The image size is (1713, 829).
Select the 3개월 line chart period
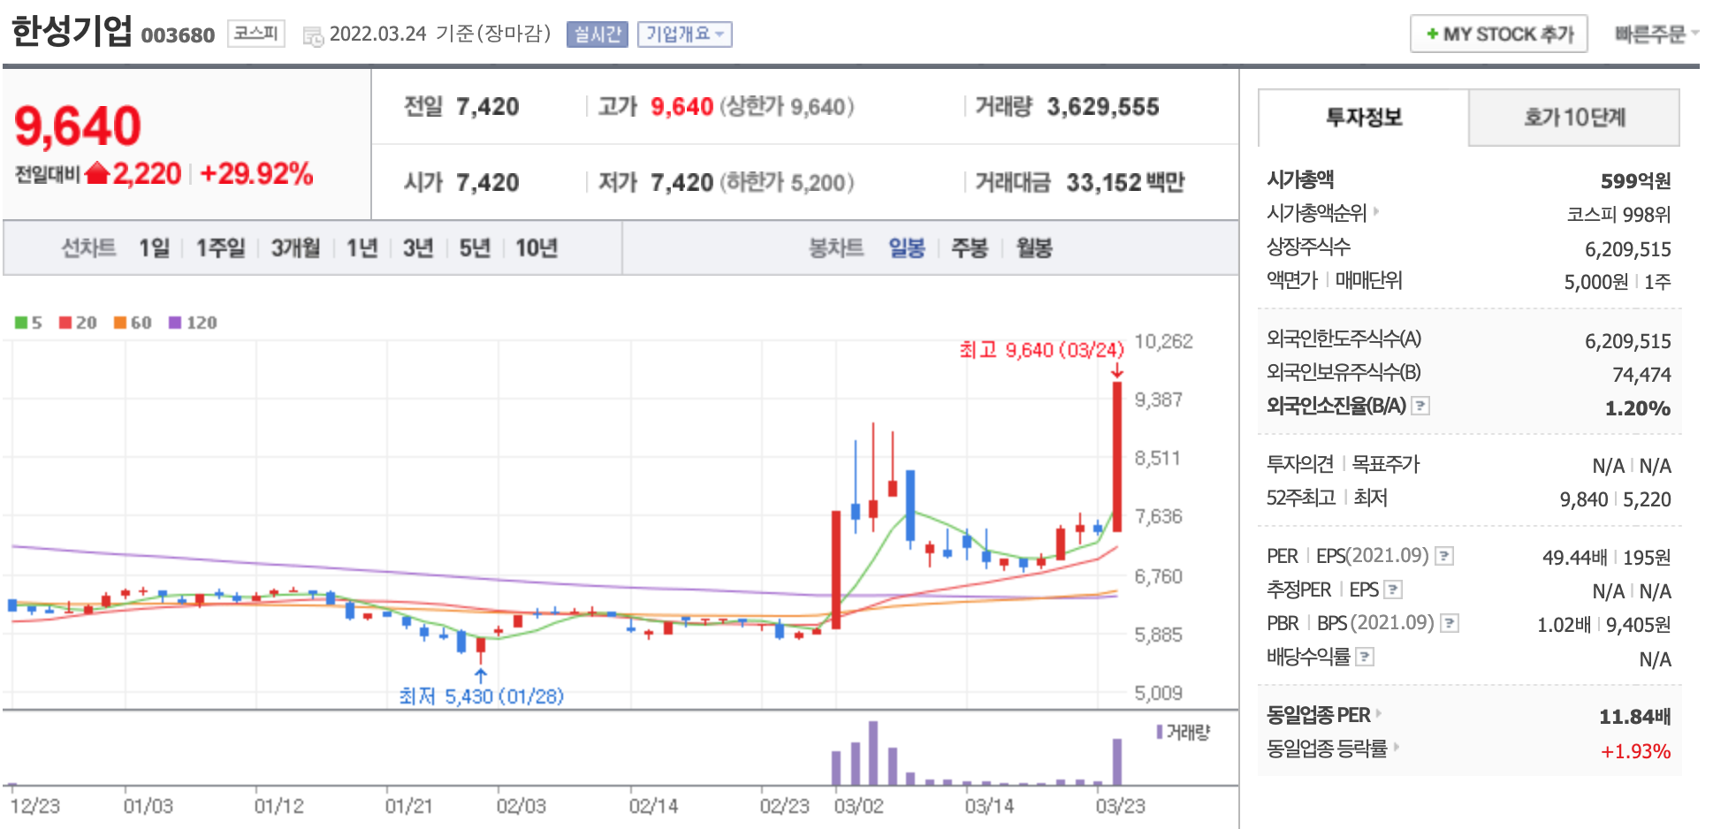[295, 248]
